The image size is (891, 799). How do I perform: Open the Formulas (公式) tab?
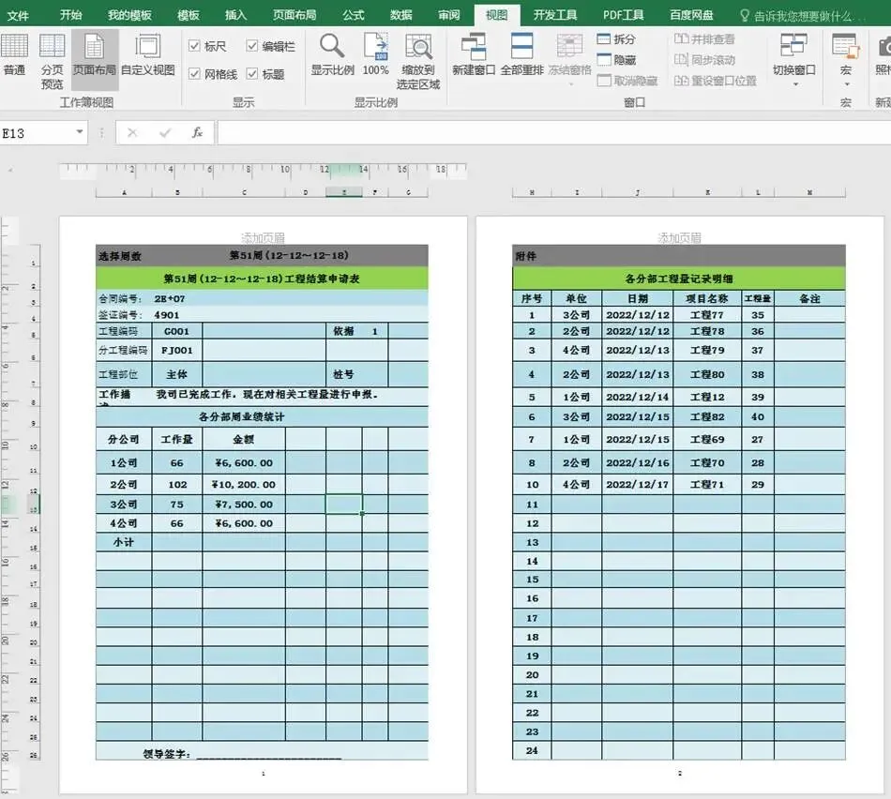[x=353, y=15]
